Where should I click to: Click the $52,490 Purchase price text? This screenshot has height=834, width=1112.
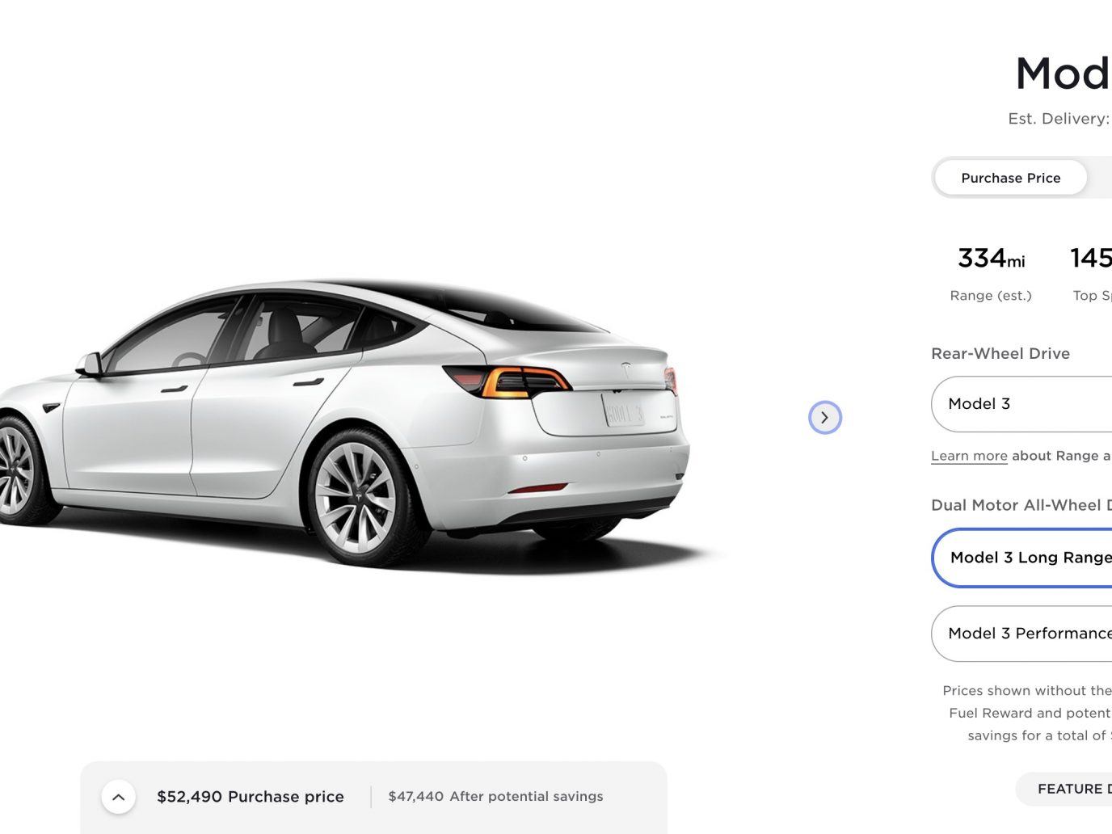click(251, 797)
